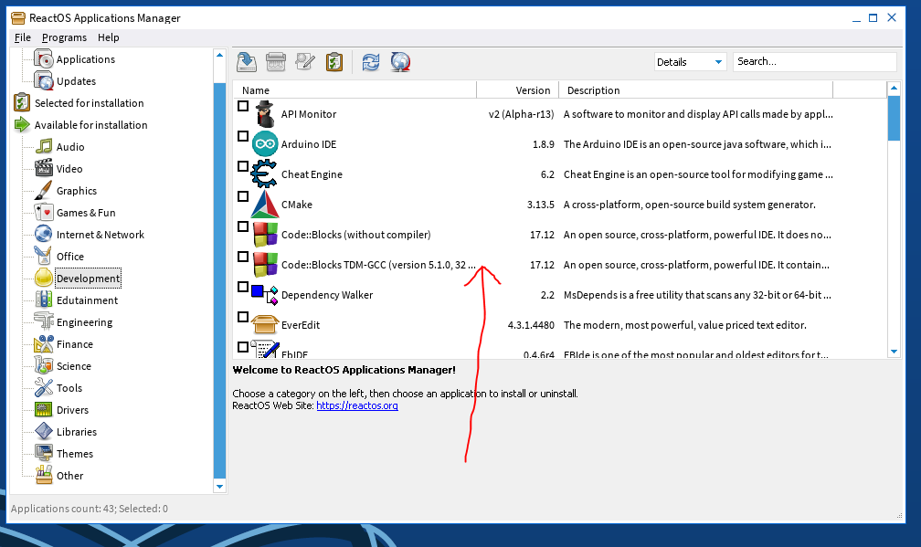This screenshot has height=547, width=921.
Task: Open the Other category
Action: pyautogui.click(x=69, y=476)
